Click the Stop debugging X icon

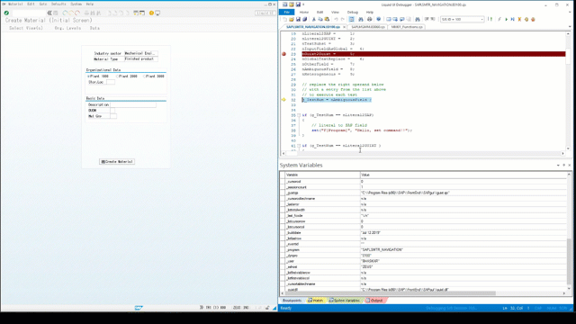click(519, 20)
